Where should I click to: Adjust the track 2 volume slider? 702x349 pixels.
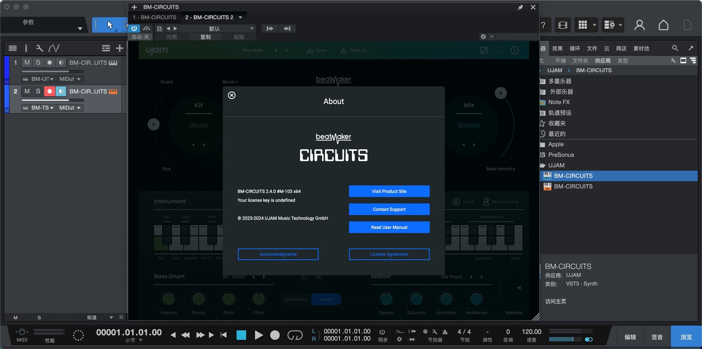tap(53, 100)
